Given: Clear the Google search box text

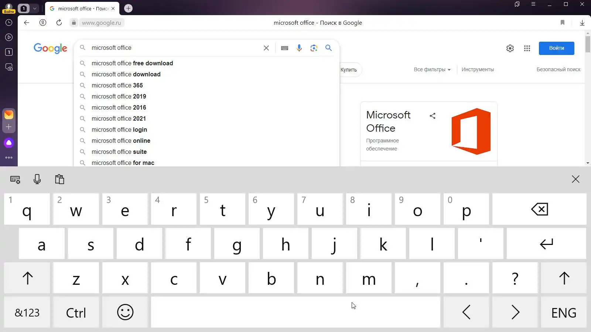Looking at the screenshot, I should (266, 48).
